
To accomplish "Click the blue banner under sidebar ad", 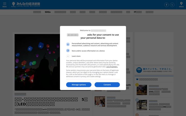I will coord(154,70).
